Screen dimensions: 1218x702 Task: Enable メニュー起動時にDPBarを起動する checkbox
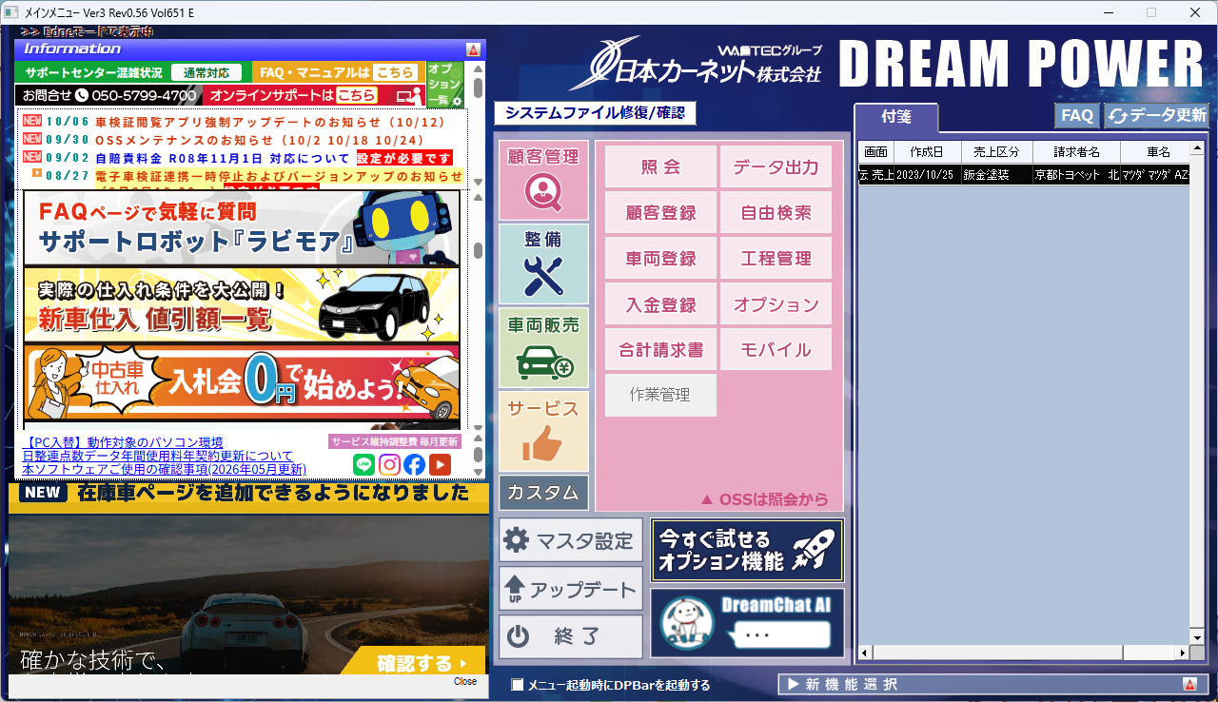pos(518,685)
